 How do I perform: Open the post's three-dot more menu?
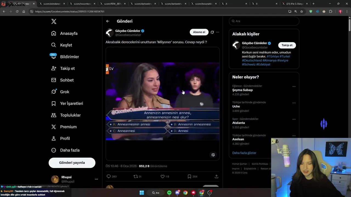(x=217, y=32)
